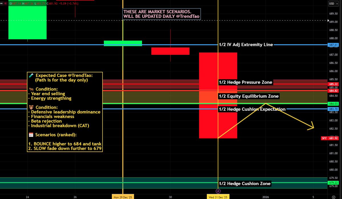The image size is (342, 199).
Task: Click the small green Dec 29 candle
Action: tap(123, 43)
